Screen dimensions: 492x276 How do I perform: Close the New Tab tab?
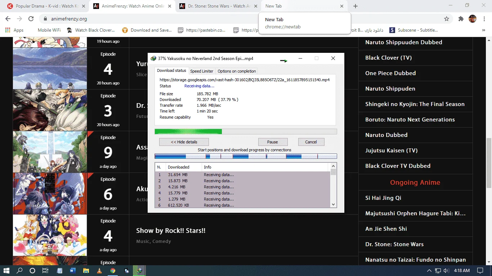coord(341,6)
